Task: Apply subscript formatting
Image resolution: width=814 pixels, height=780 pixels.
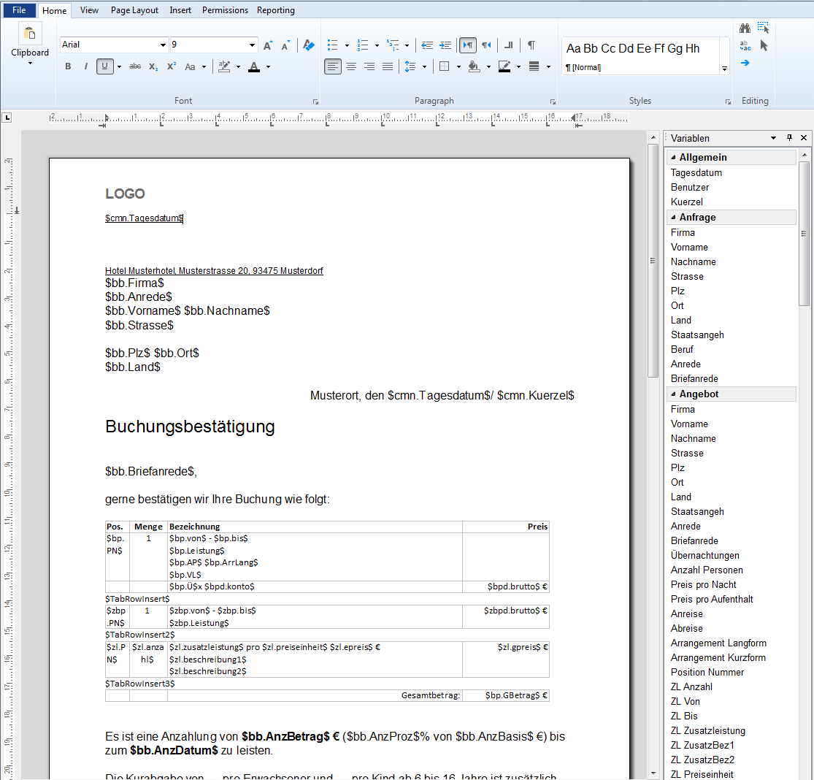Action: click(153, 66)
